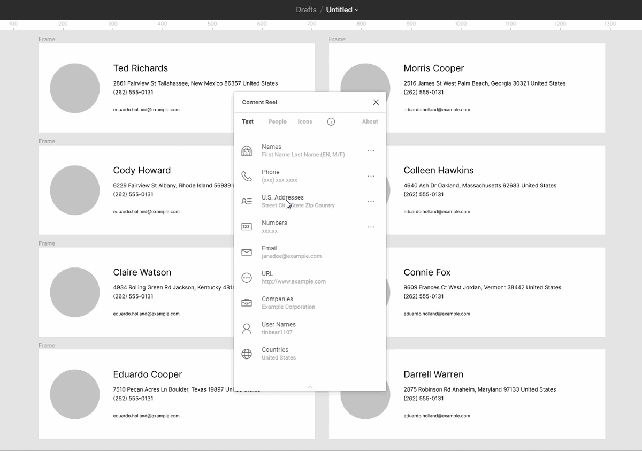Go to Drafts in the breadcrumb
642x451 pixels.
(x=306, y=10)
